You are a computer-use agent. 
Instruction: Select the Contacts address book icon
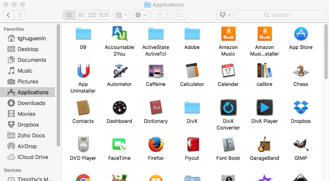click(x=83, y=108)
